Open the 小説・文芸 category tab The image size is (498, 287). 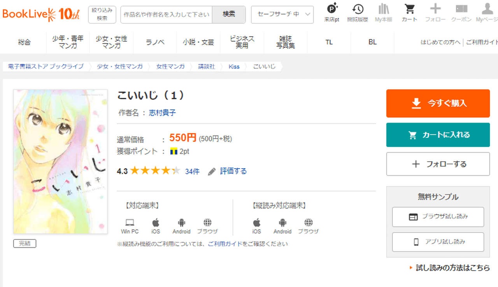coord(198,42)
